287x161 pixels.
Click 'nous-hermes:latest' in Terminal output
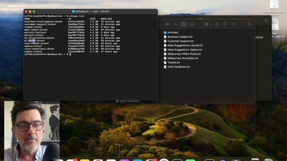(x=37, y=43)
